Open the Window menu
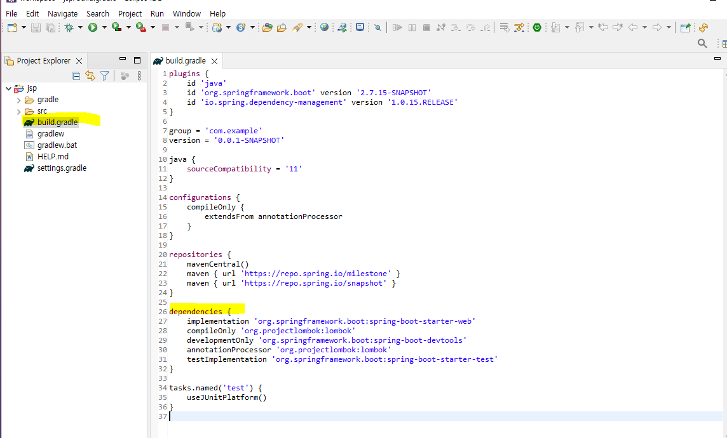727x438 pixels. tap(187, 14)
